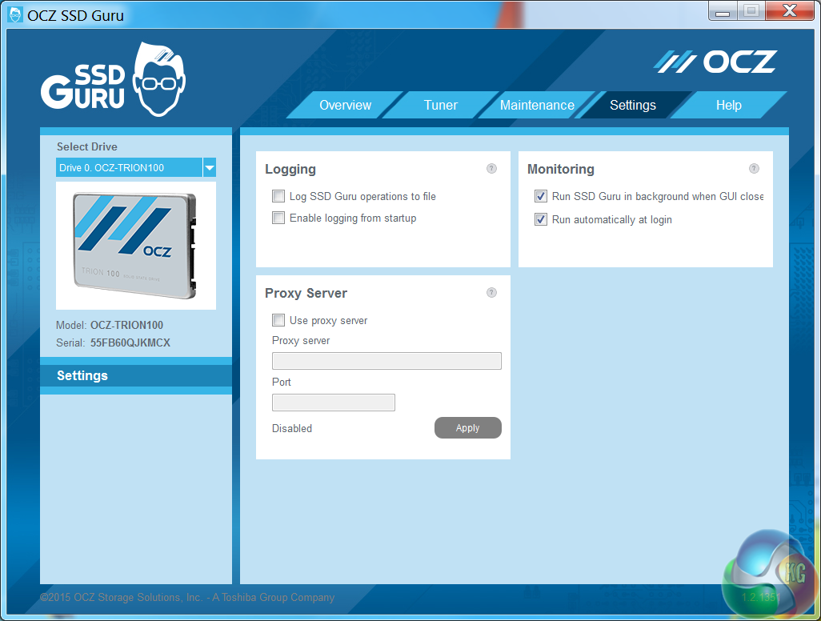This screenshot has height=621, width=821.
Task: Enable Log SSD Guru operations to file
Action: tap(278, 196)
